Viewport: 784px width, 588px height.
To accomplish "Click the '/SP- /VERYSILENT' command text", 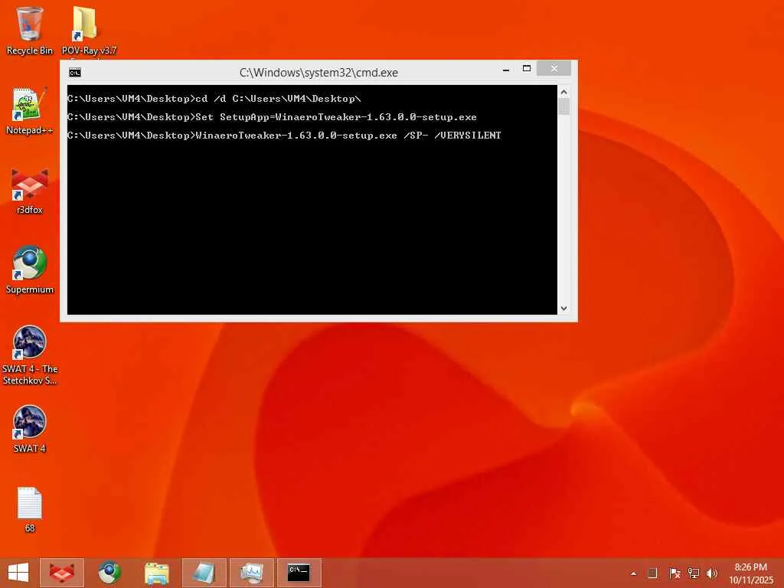I will [452, 135].
